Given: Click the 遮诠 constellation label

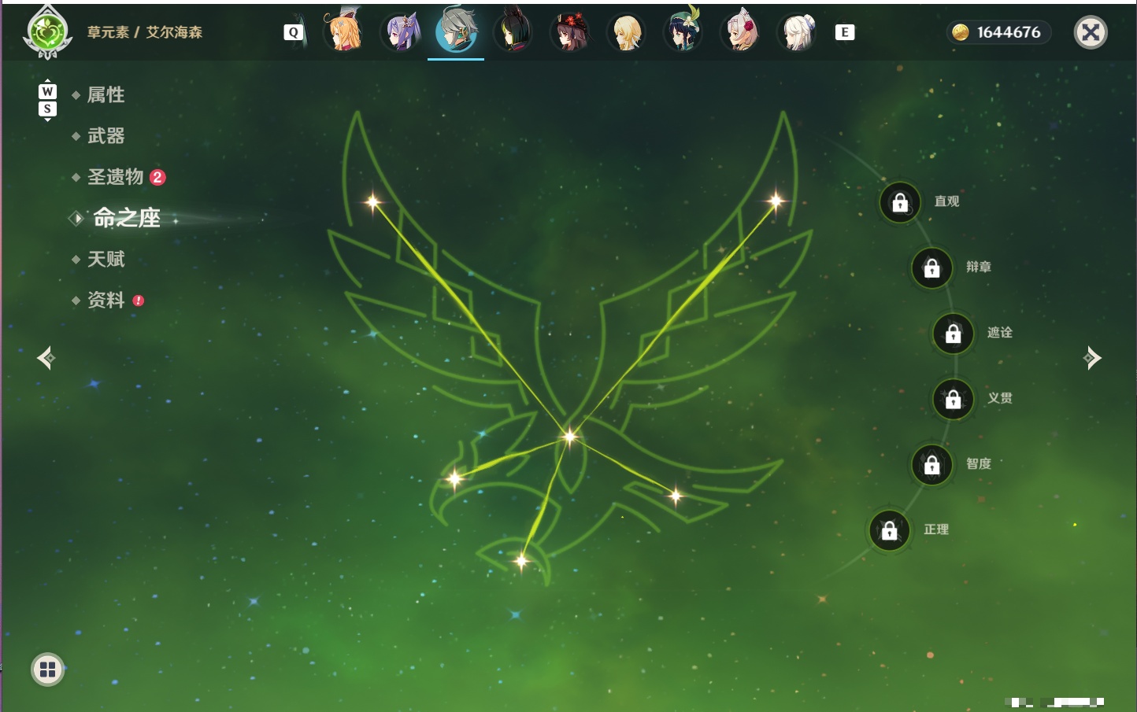Looking at the screenshot, I should pos(1000,332).
